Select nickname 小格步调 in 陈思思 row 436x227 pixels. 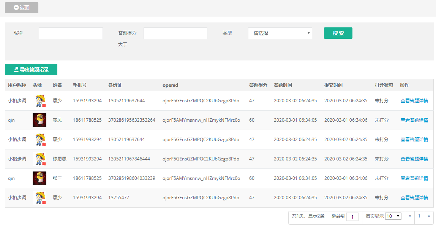tap(17, 159)
